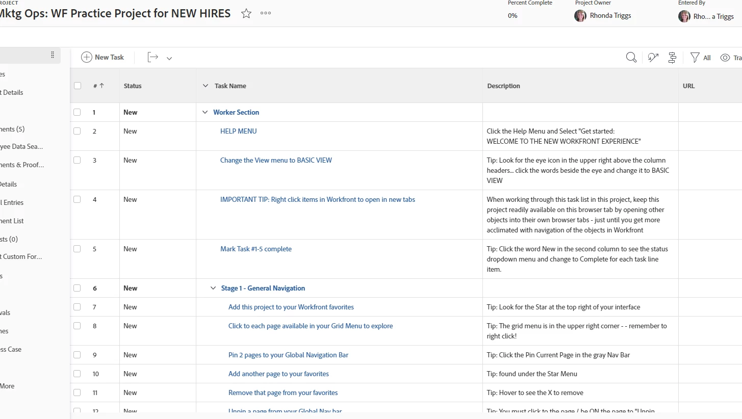Check the box for task 1 Worker Section
The height and width of the screenshot is (419, 742).
pyautogui.click(x=77, y=112)
